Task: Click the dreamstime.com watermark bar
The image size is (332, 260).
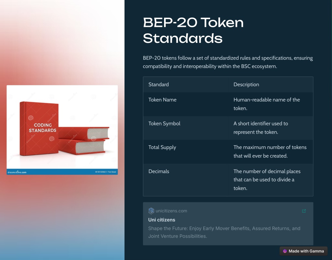Action: (x=62, y=172)
